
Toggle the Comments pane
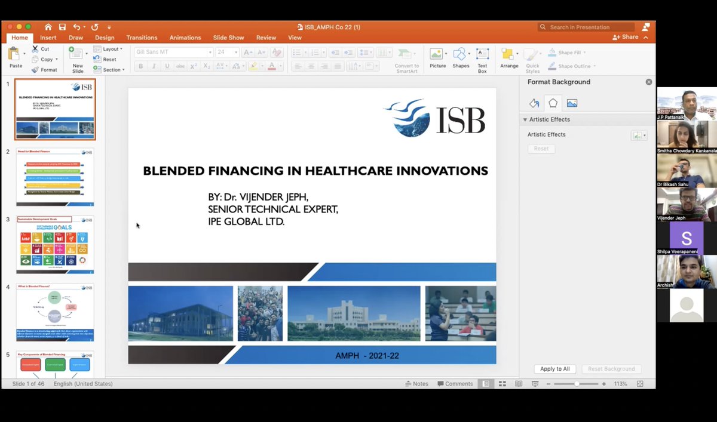pos(455,384)
